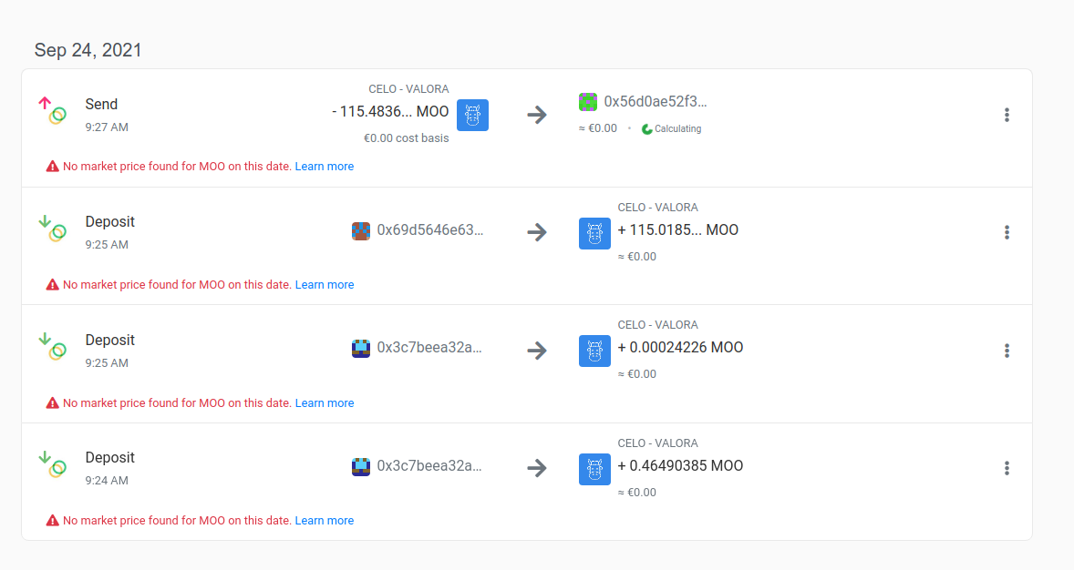Click the arrow icon in the 0.46490385 MOO deposit row
The width and height of the screenshot is (1074, 570).
[x=537, y=468]
